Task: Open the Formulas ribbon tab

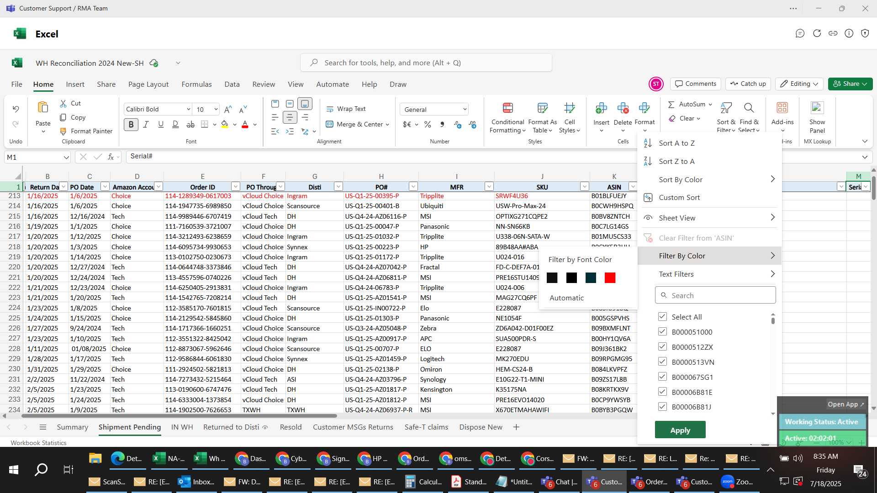Action: pos(196,84)
